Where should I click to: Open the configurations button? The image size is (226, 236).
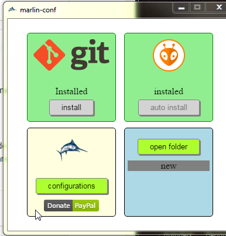point(71,186)
